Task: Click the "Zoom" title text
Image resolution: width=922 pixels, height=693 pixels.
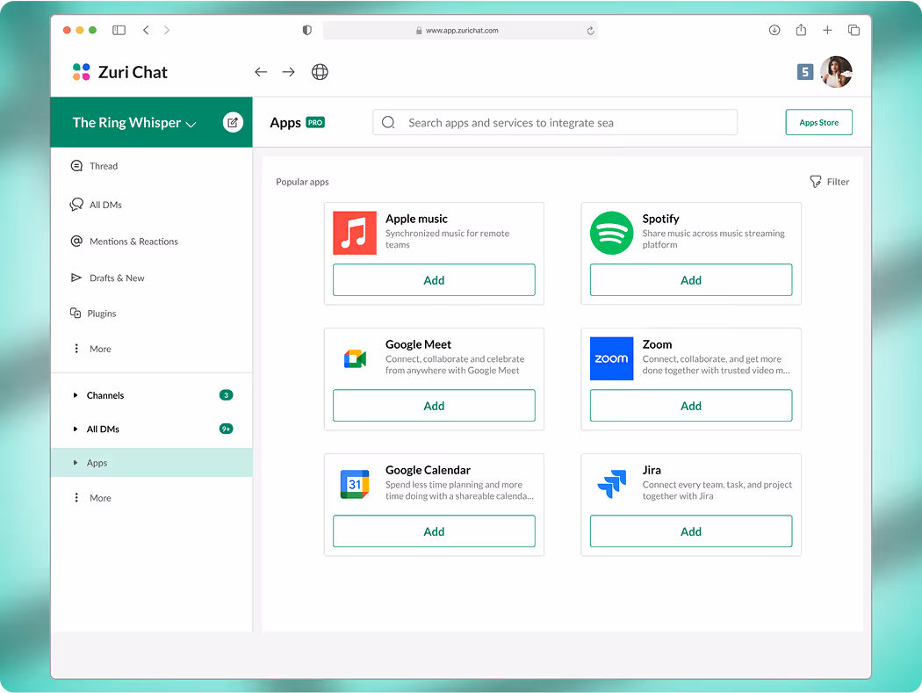Action: [657, 344]
